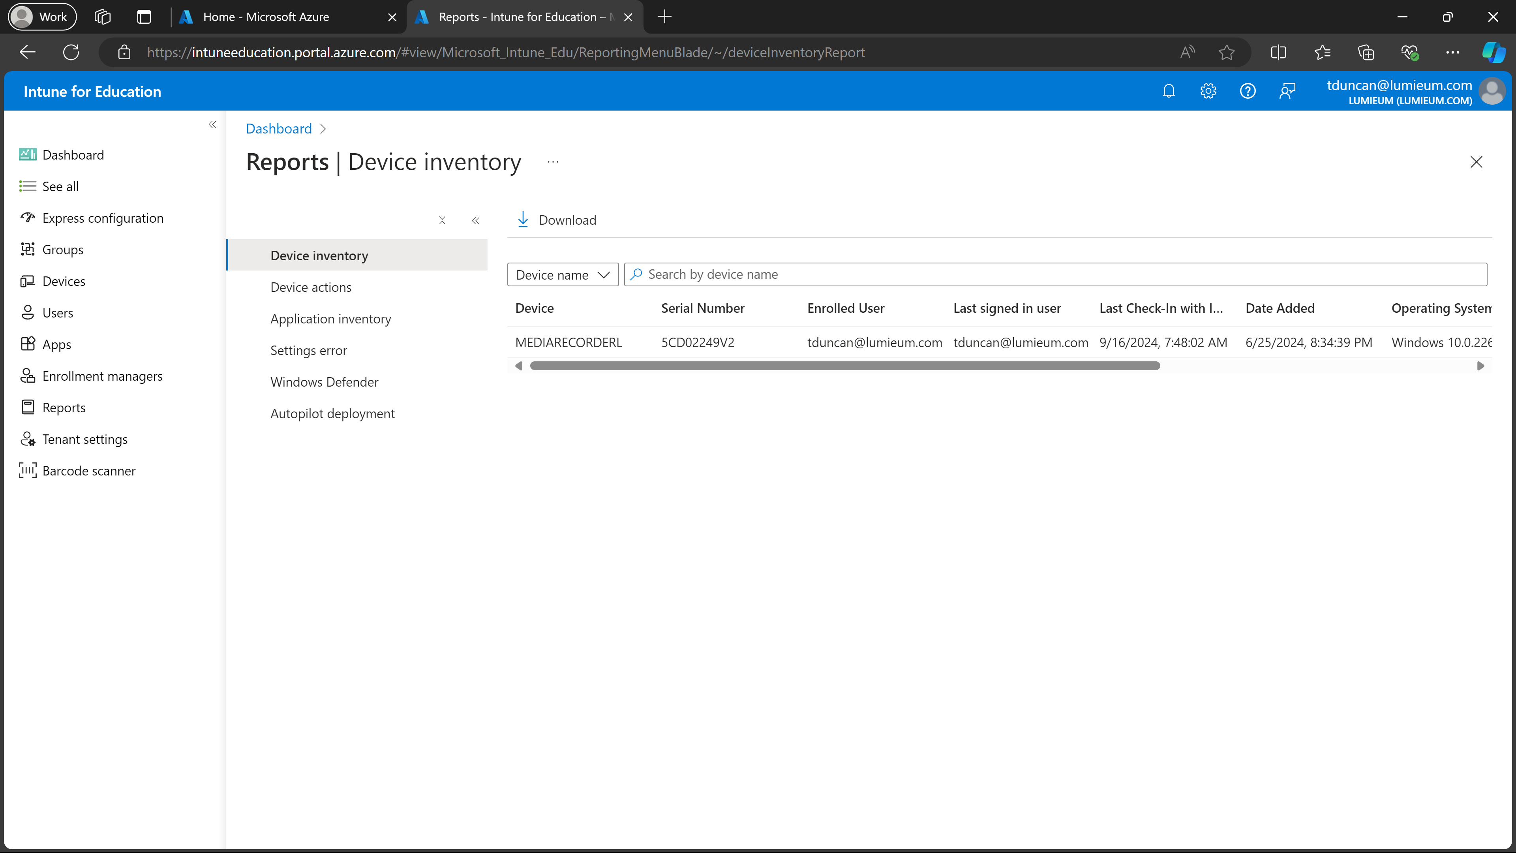Open the ellipsis menu beside Device inventory title
Screen dimensions: 1516x853
553,162
